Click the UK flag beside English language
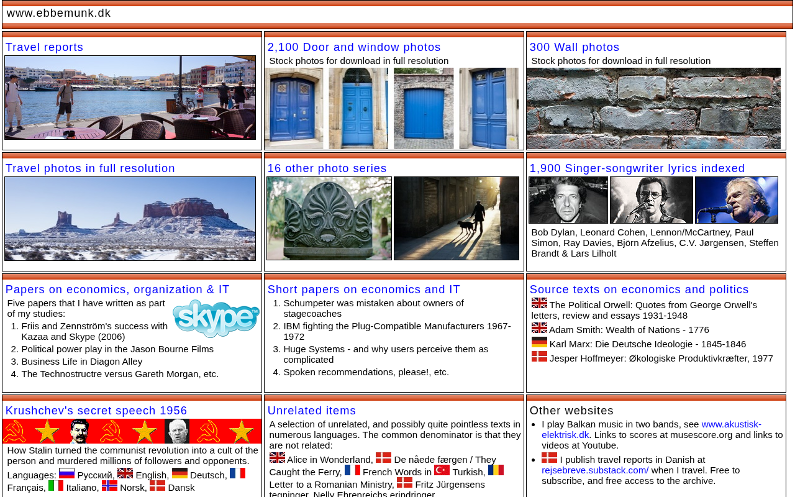The height and width of the screenshot is (497, 795). [125, 473]
